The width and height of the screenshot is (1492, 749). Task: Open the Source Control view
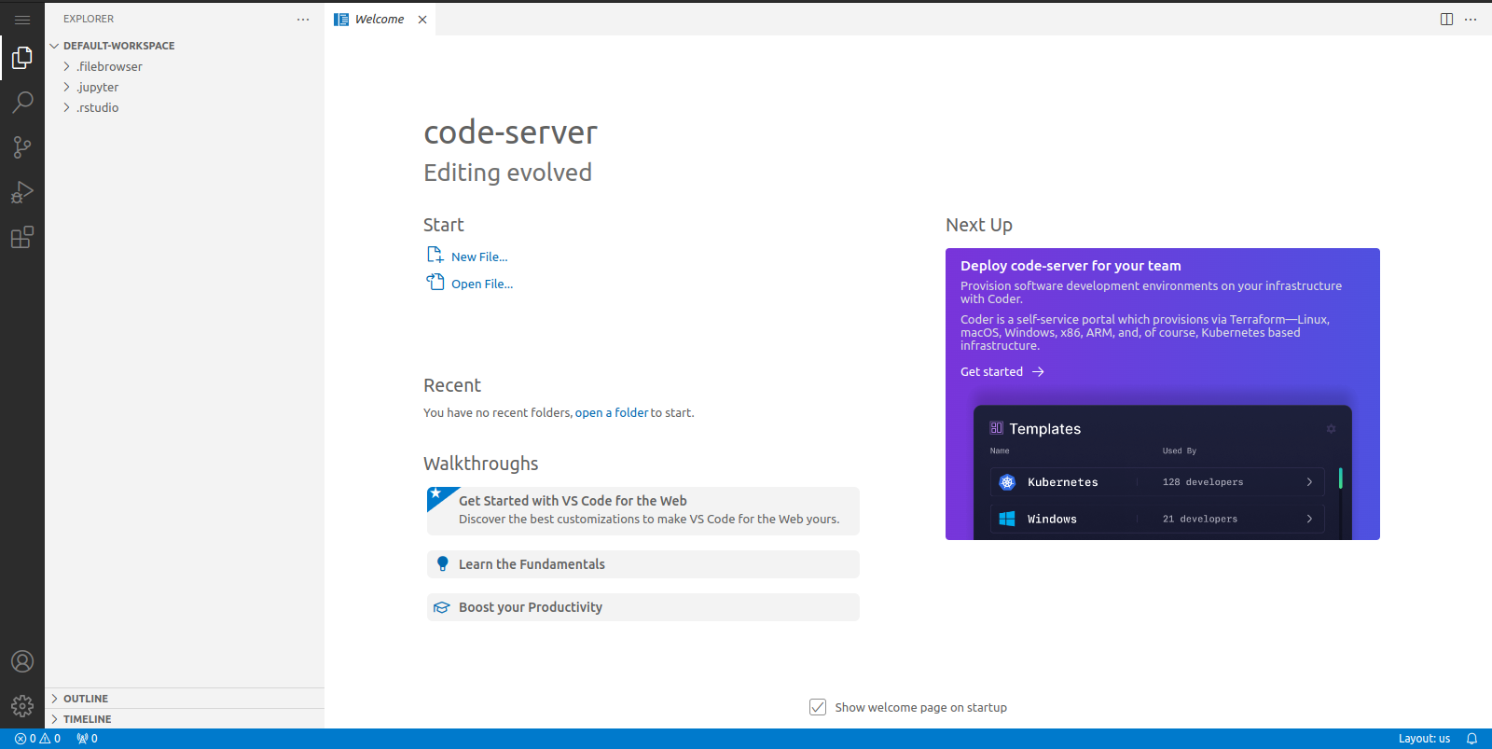[22, 147]
